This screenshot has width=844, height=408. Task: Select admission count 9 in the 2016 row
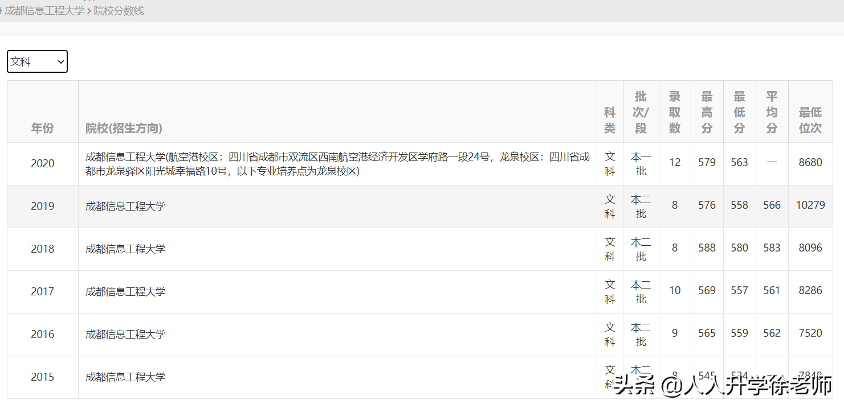click(675, 333)
